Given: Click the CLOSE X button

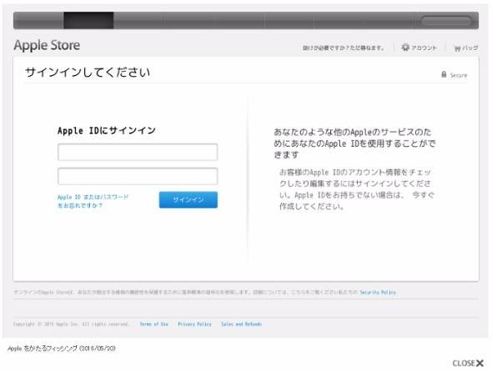Looking at the screenshot, I should coord(468,363).
